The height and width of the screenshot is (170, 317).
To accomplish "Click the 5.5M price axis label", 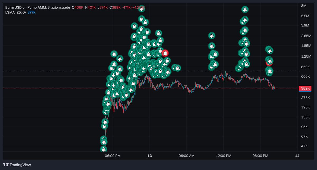I will tap(305, 16).
